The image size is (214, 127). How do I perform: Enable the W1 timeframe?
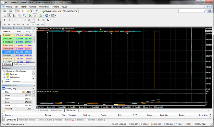(38, 25)
